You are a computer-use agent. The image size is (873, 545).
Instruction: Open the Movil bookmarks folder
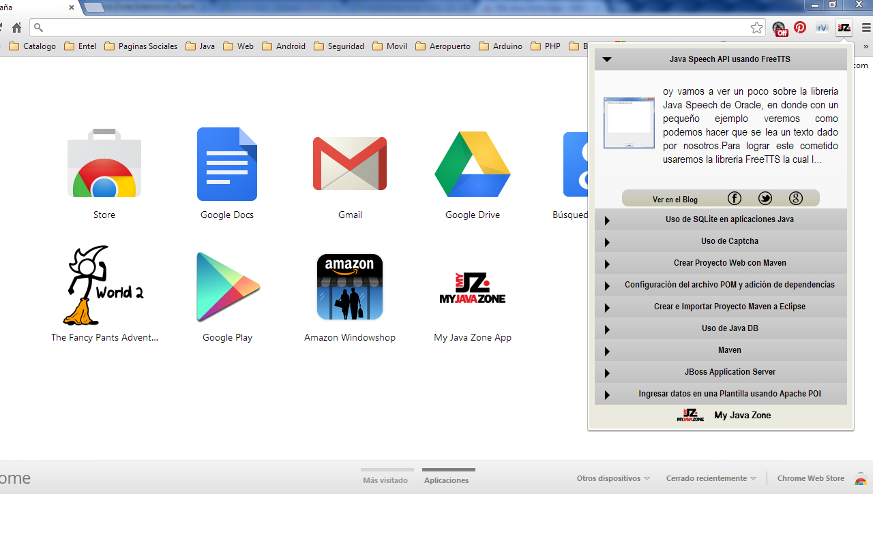click(x=390, y=46)
